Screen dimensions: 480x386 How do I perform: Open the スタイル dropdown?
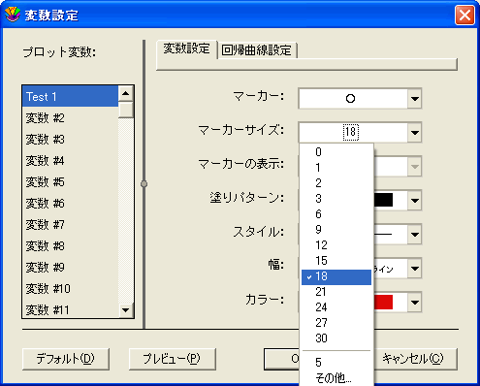[414, 235]
